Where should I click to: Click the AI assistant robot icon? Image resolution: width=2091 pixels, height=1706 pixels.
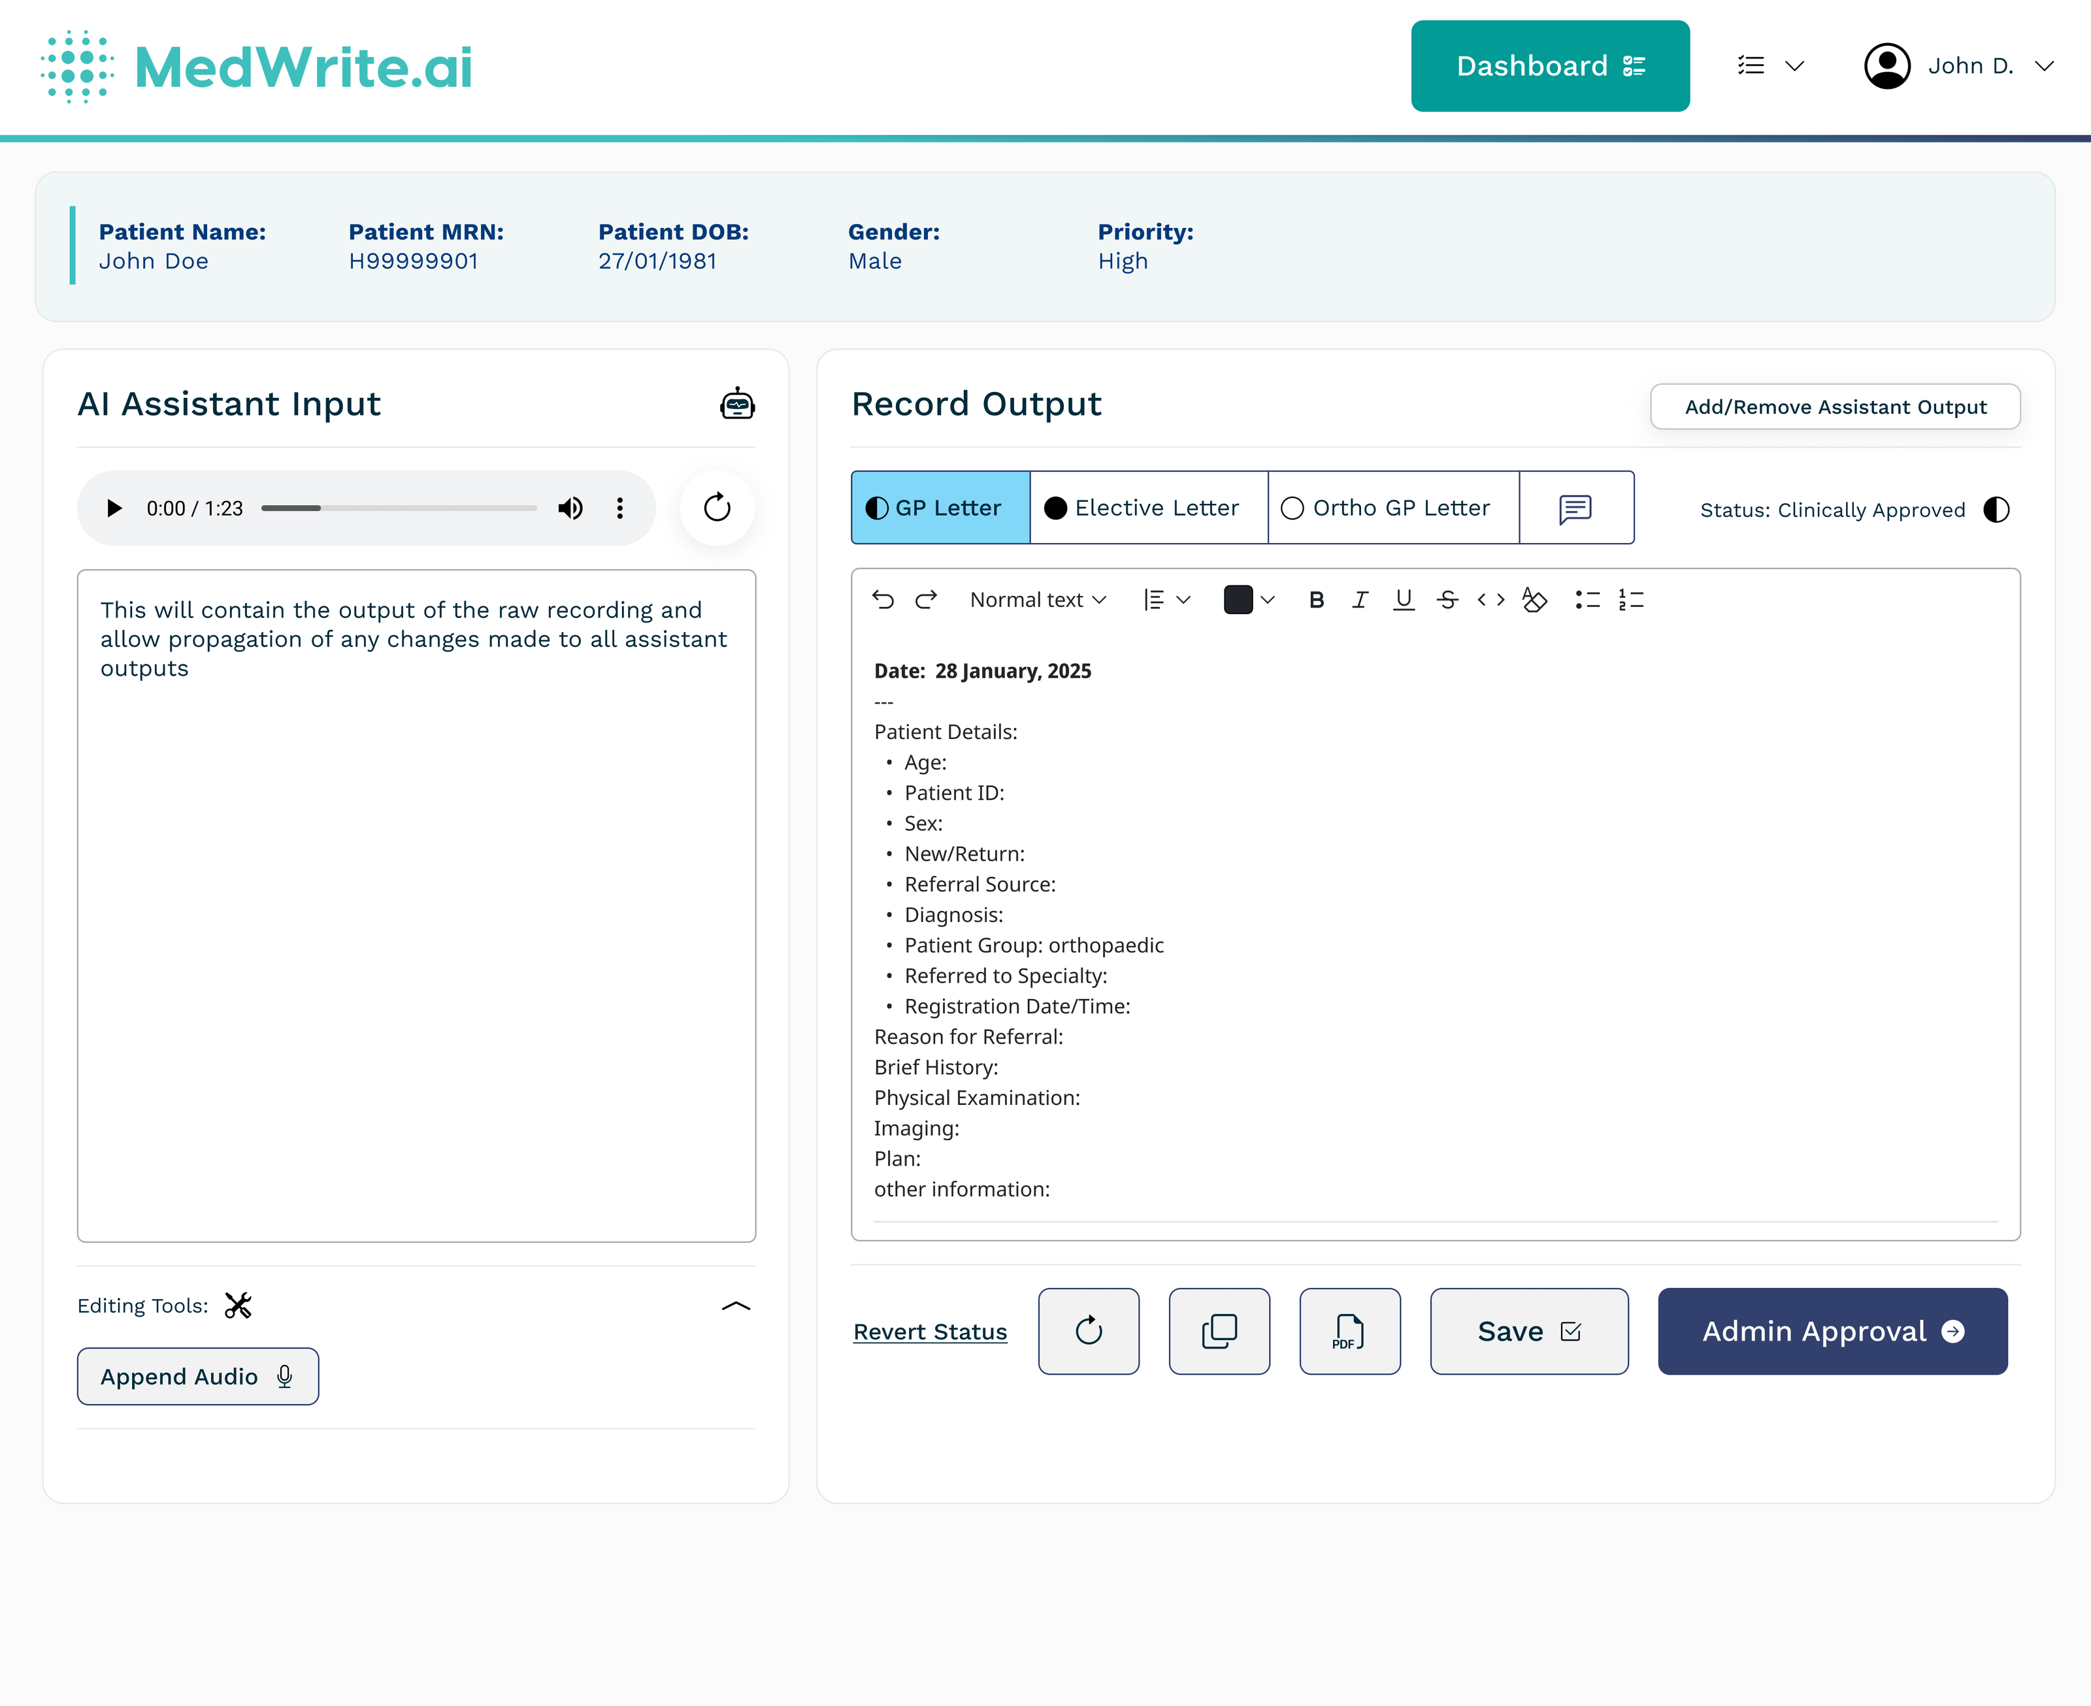pyautogui.click(x=737, y=403)
